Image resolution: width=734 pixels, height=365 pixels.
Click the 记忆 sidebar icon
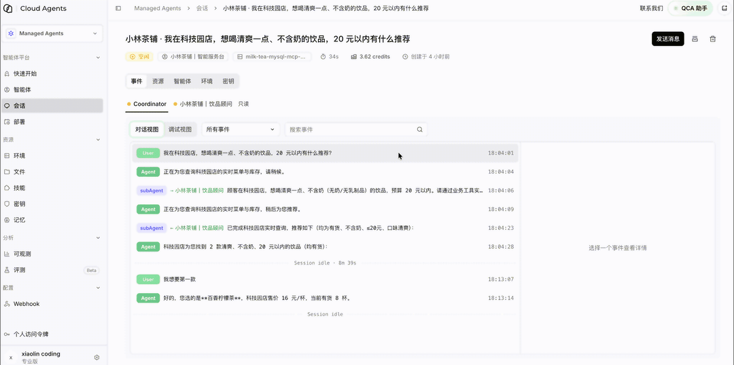tap(7, 220)
